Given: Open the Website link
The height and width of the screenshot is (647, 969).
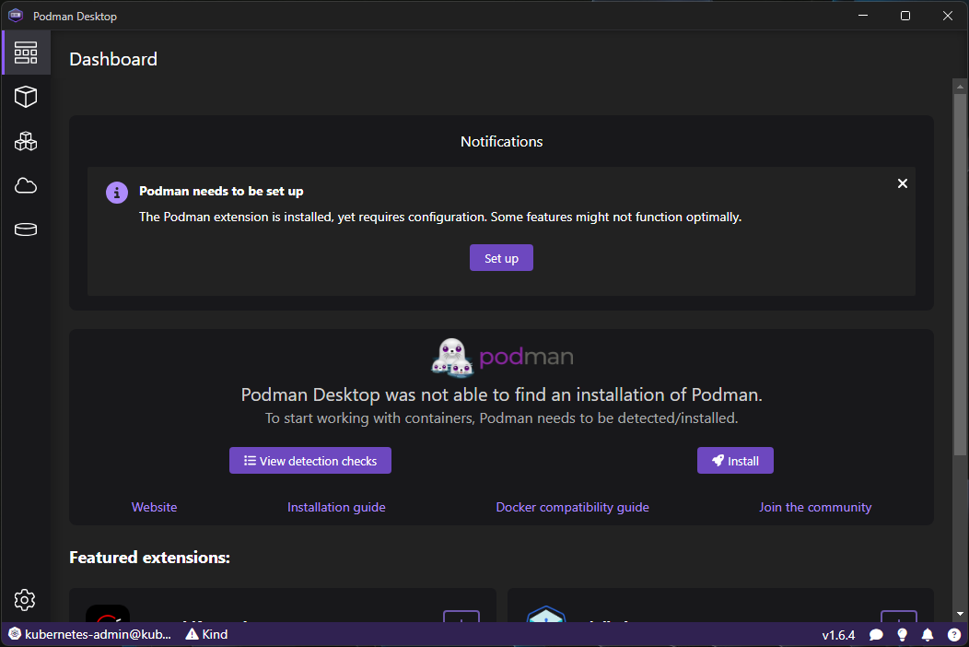Looking at the screenshot, I should pos(155,507).
